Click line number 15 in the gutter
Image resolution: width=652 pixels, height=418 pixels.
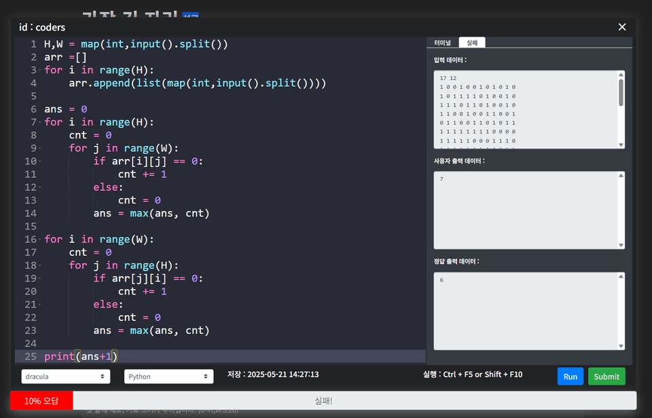[x=31, y=227]
